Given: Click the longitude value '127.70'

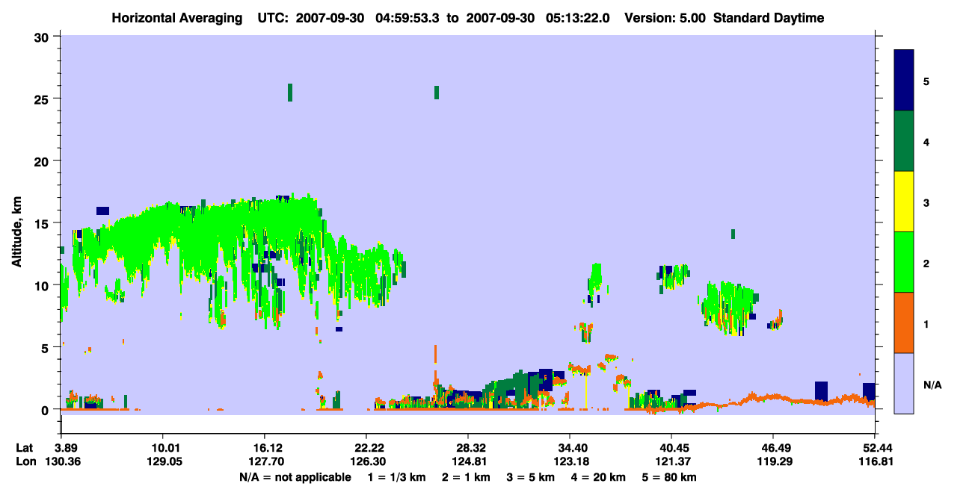Looking at the screenshot, I should click(x=265, y=462).
